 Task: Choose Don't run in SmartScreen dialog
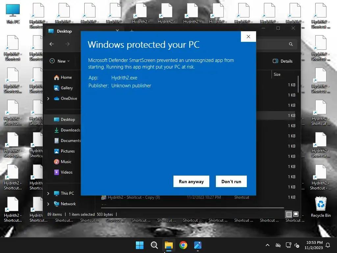(231, 182)
